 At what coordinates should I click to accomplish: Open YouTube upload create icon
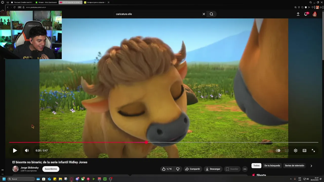tap(298, 14)
